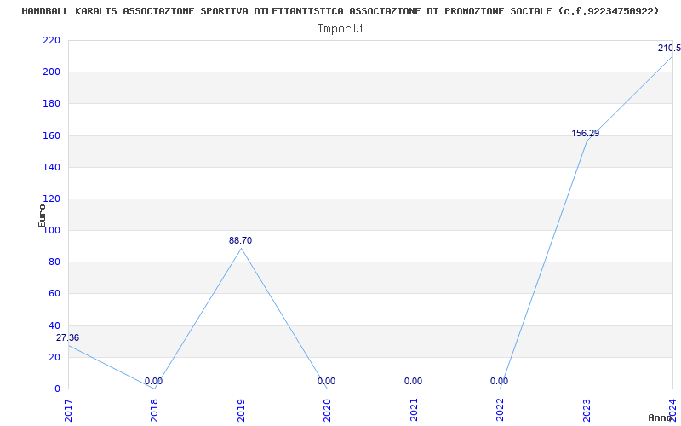Click the 2017 x-axis year label
The height and width of the screenshot is (426, 681).
(68, 411)
